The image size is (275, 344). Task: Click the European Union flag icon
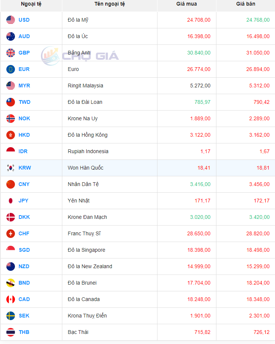pos(10,69)
